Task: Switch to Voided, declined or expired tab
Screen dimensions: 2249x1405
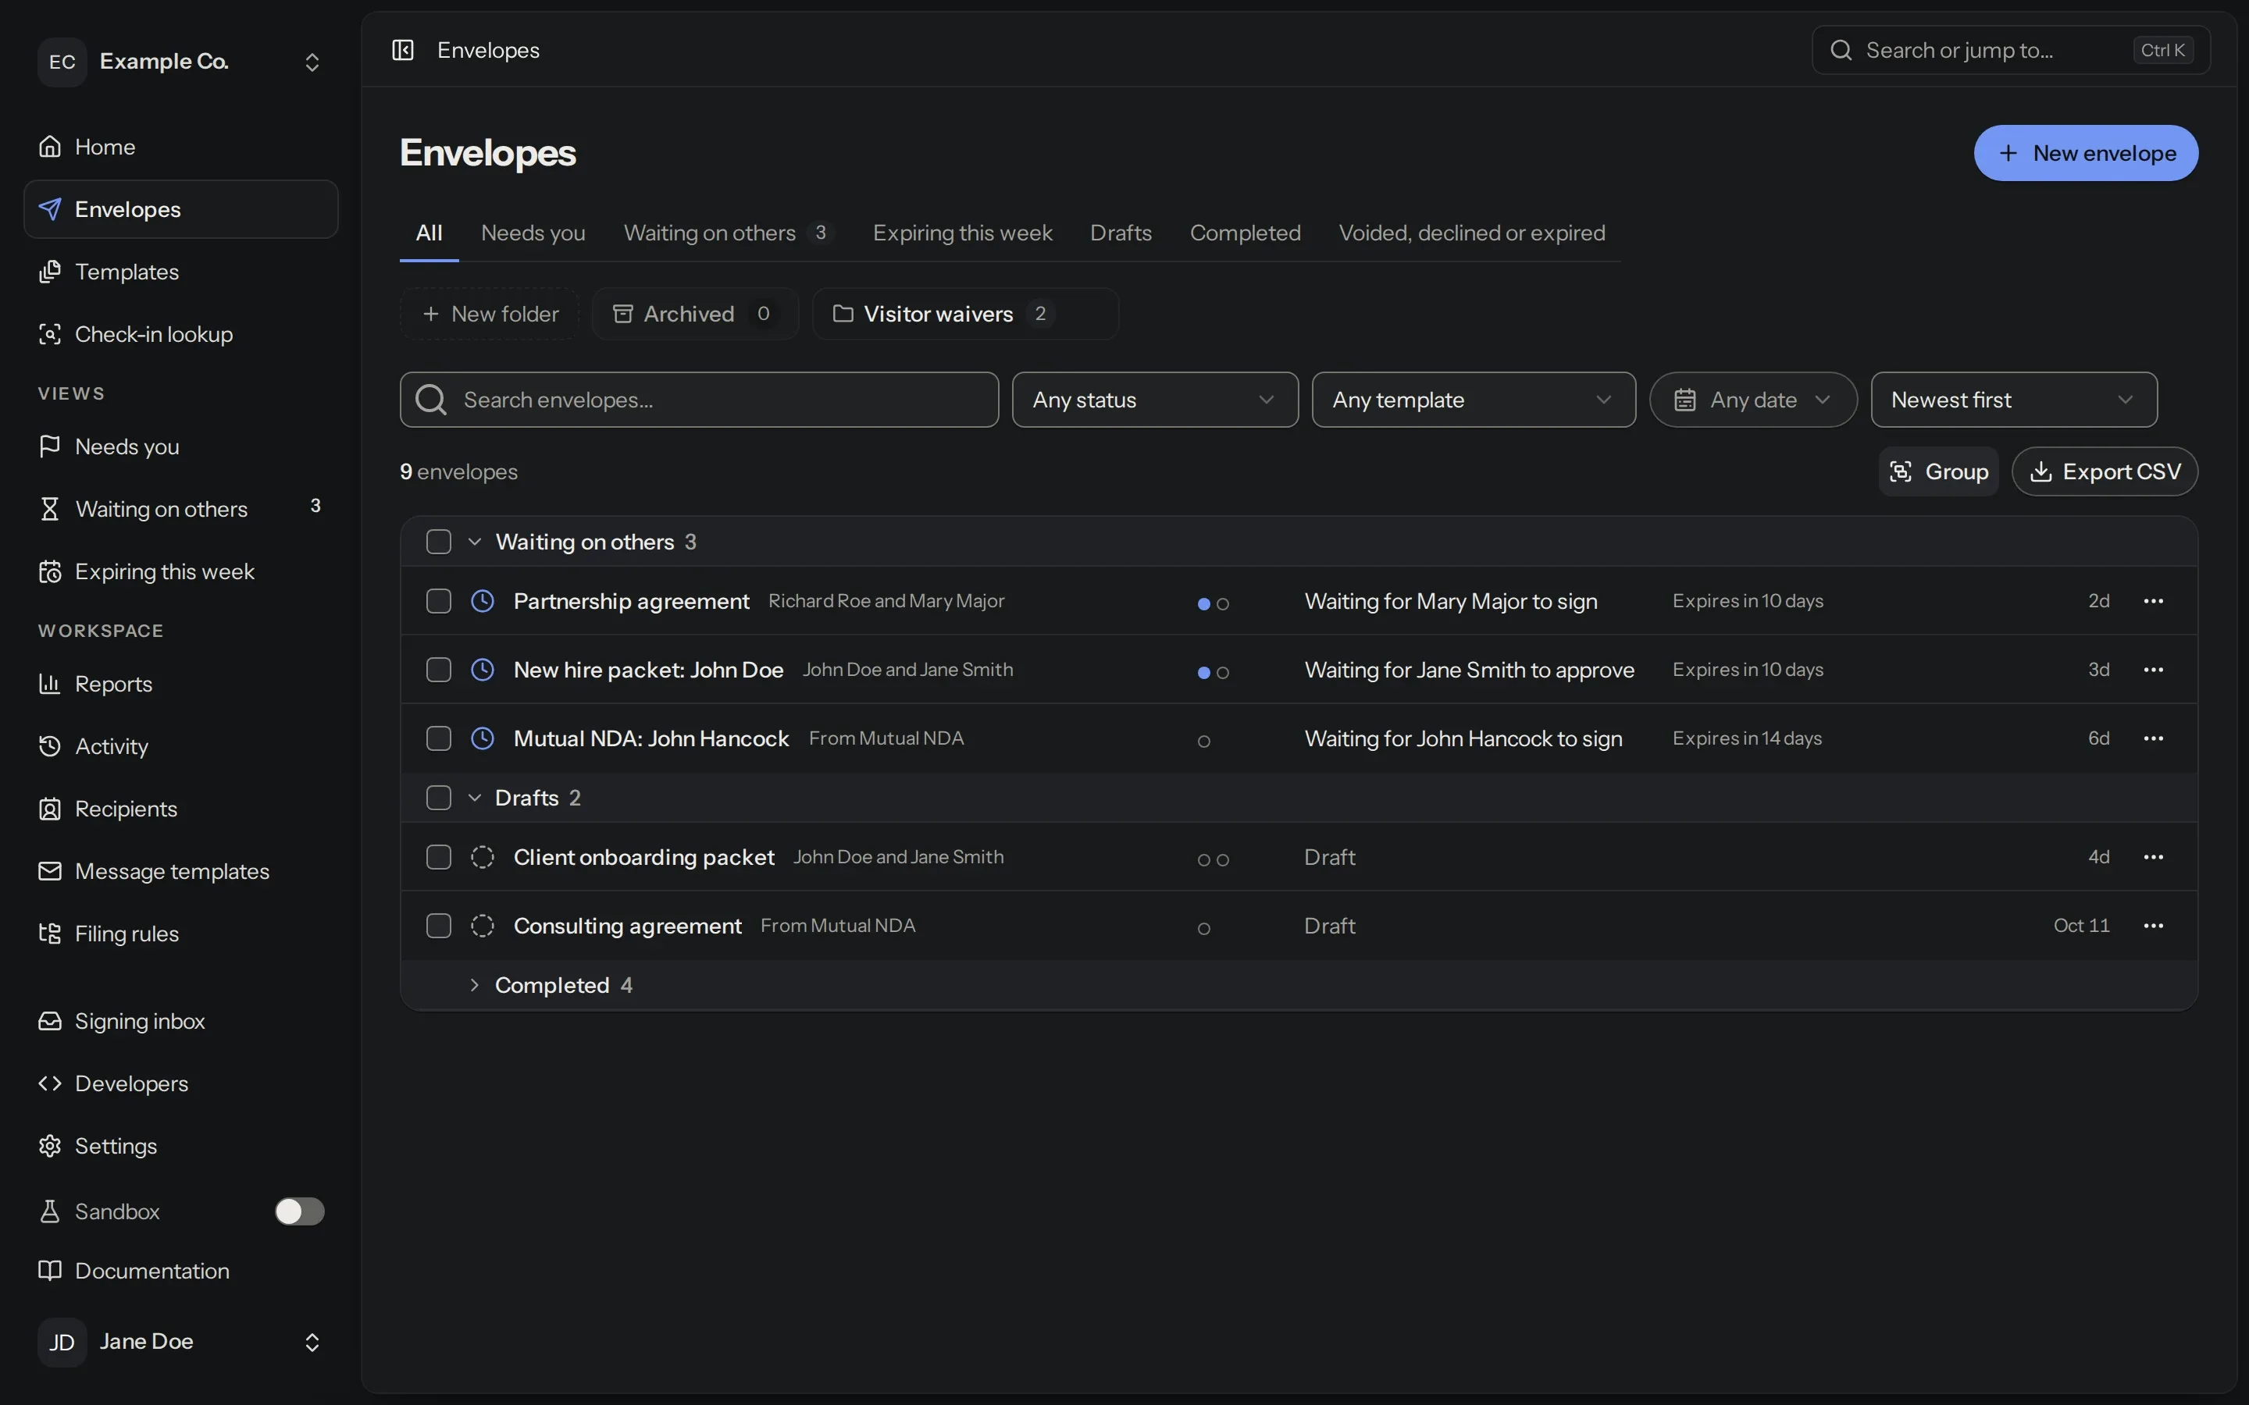Action: click(x=1471, y=233)
